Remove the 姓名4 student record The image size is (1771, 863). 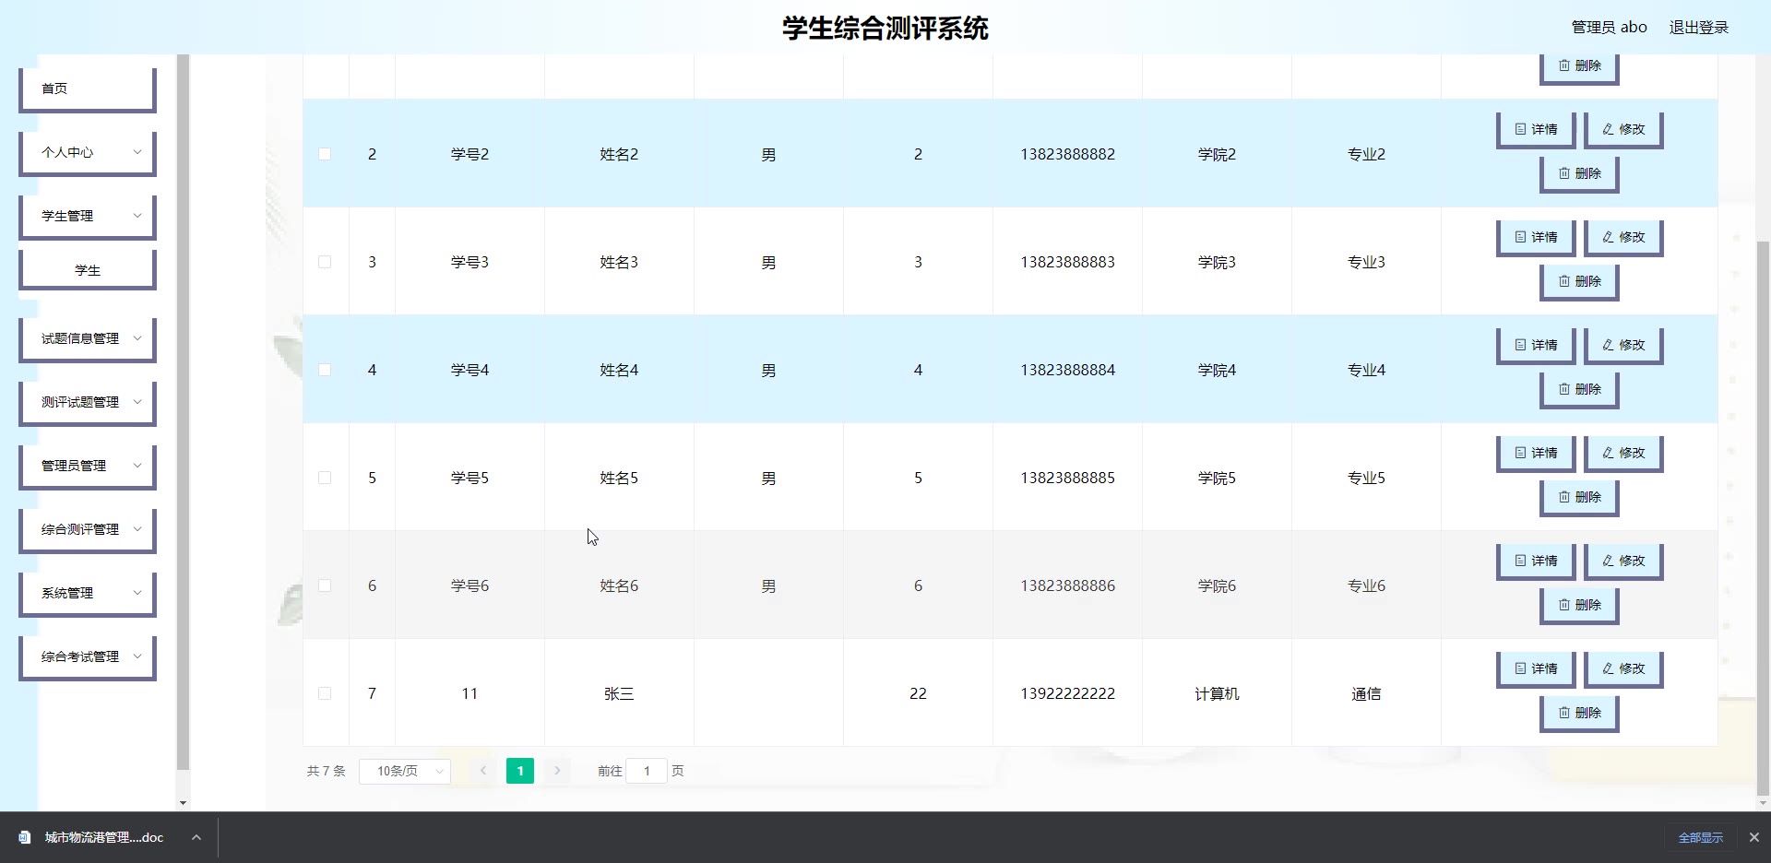coord(1579,390)
